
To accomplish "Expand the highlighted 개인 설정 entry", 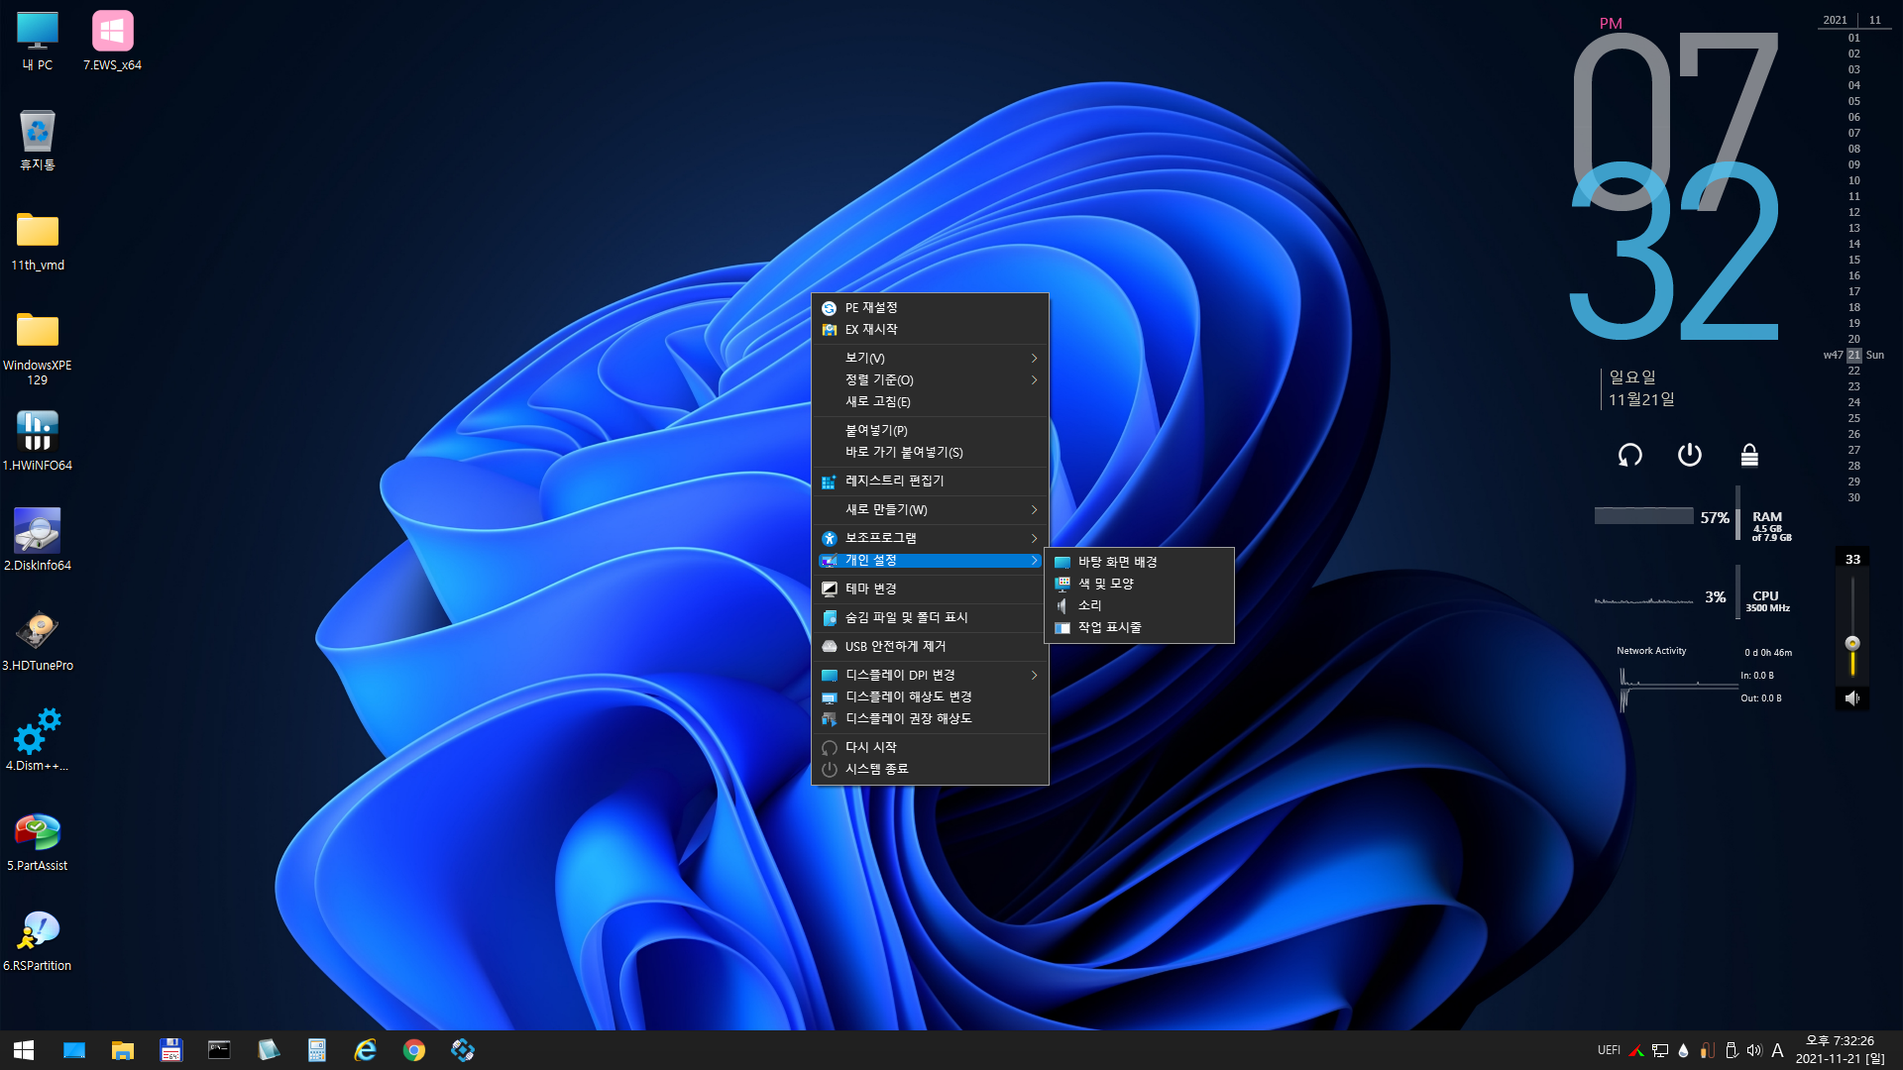I will (x=930, y=560).
